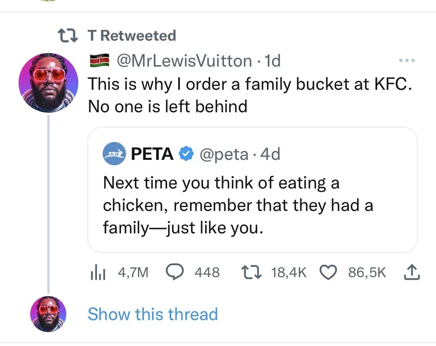
Task: Open the three-dot more options menu
Action: tap(407, 59)
